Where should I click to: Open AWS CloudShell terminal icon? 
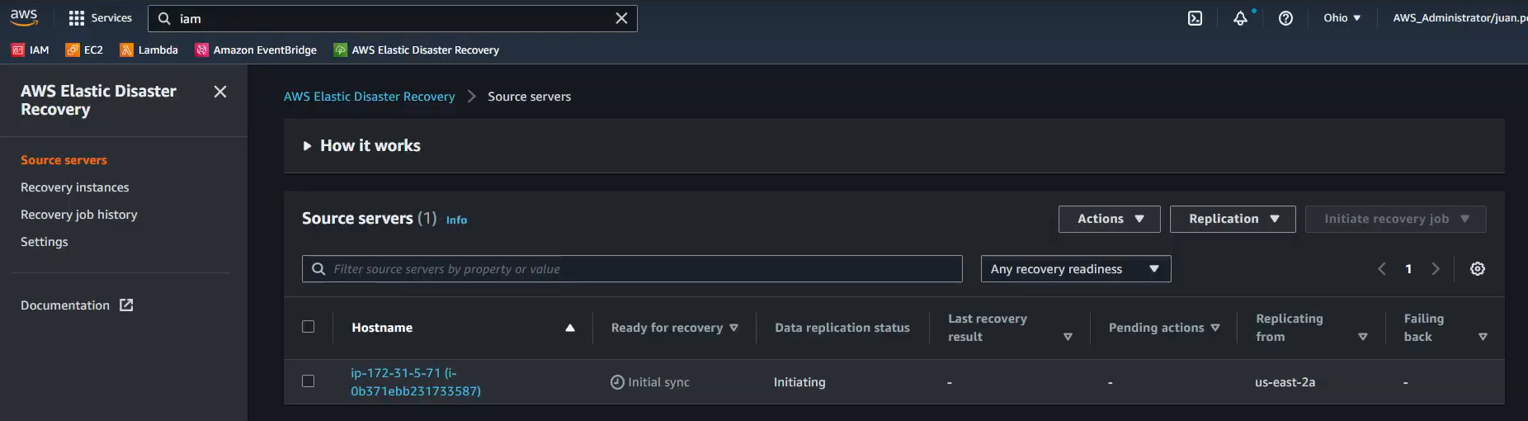click(1195, 18)
